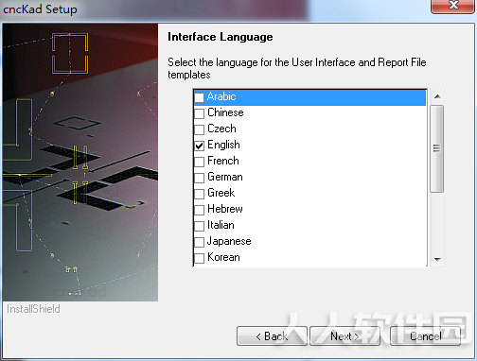This screenshot has width=477, height=361.
Task: Go back with the Back button
Action: 272,336
